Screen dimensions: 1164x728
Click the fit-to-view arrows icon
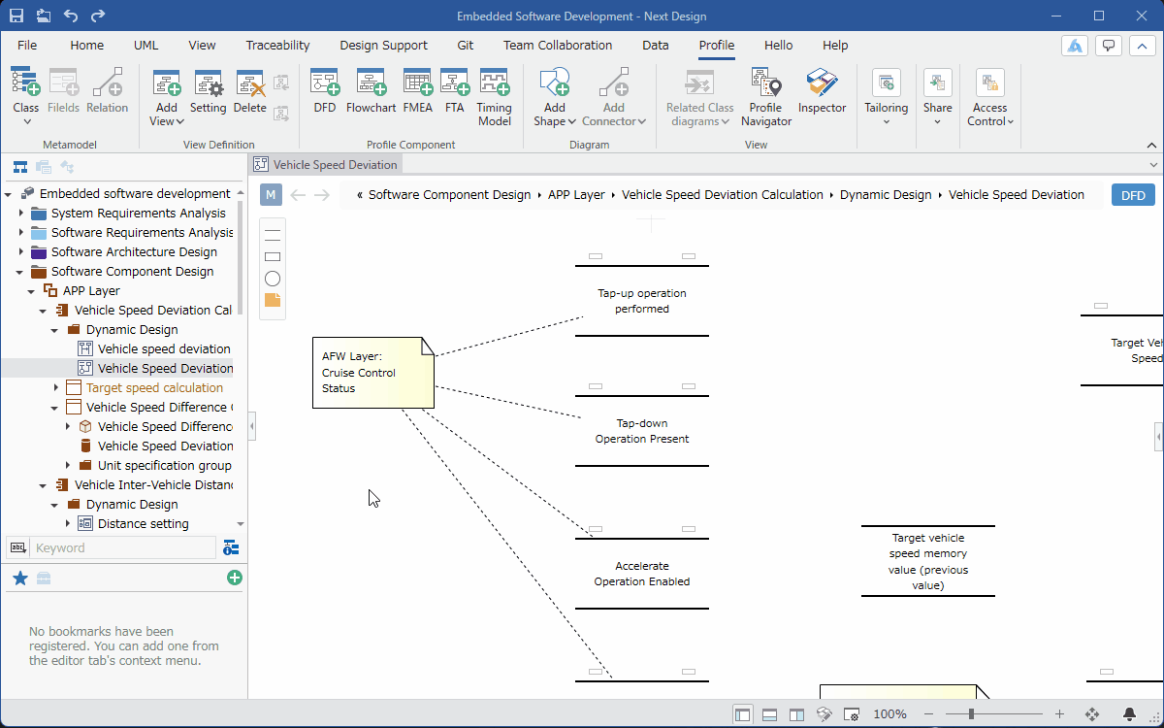[1091, 714]
